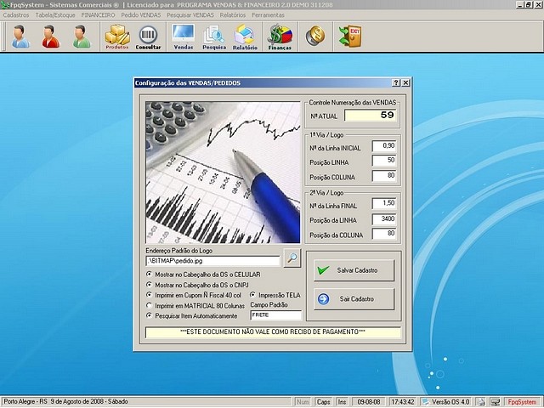Image resolution: width=544 pixels, height=408 pixels.
Task: Browse logo file with magnifier button
Action: point(292,258)
